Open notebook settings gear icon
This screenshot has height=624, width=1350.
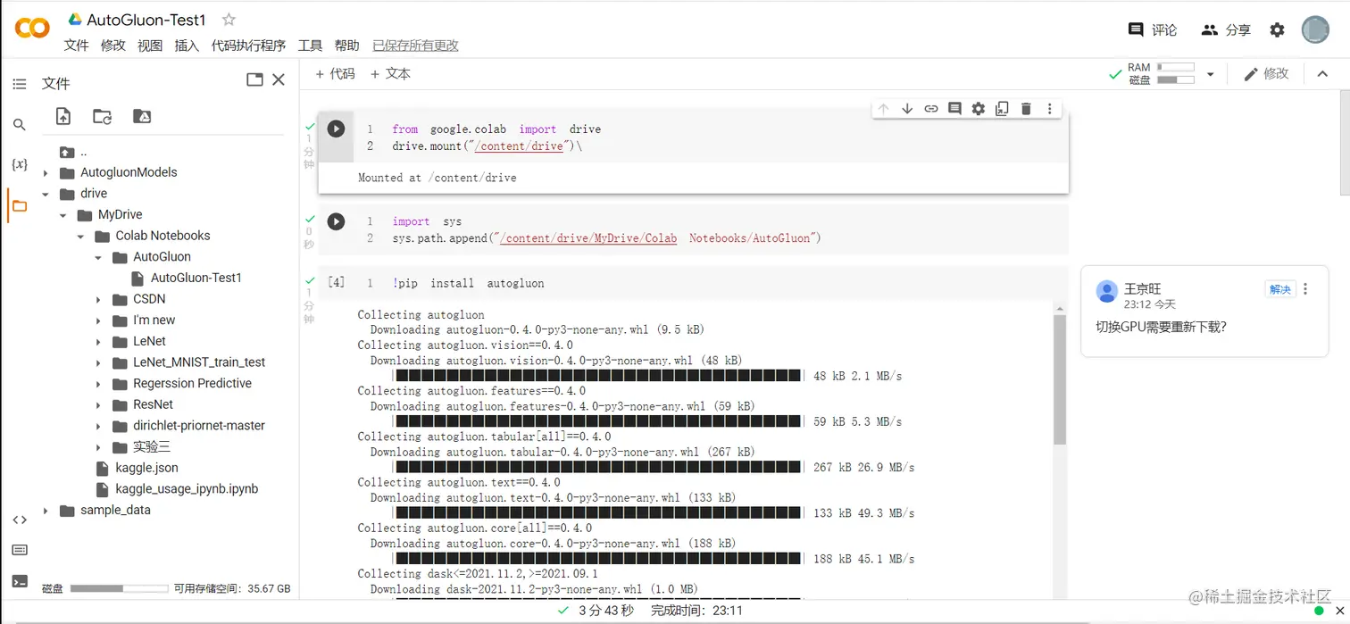(1278, 29)
